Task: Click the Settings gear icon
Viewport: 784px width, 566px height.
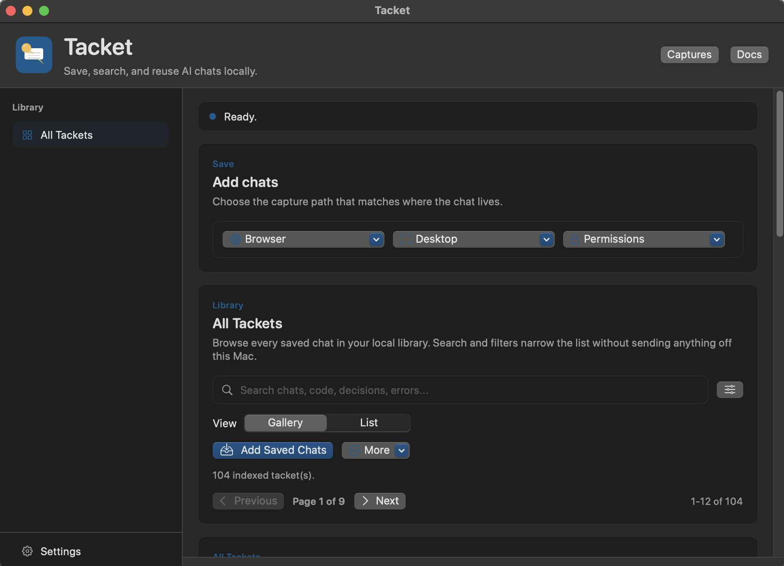Action: click(x=27, y=551)
